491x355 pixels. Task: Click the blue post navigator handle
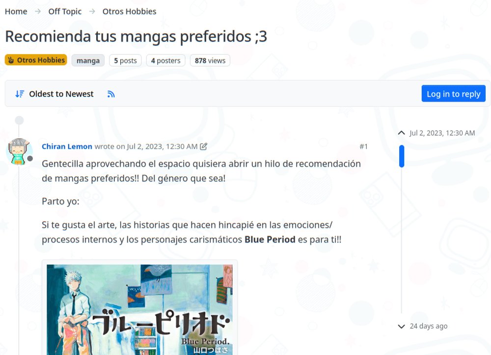click(x=402, y=156)
